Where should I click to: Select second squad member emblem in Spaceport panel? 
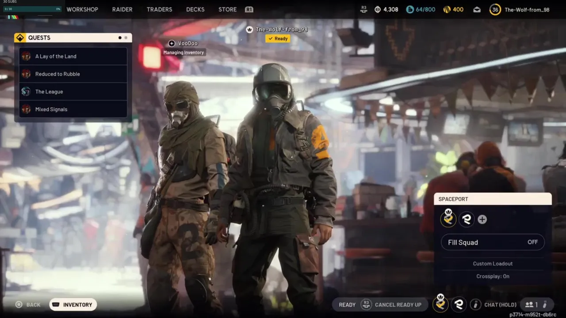(x=467, y=219)
